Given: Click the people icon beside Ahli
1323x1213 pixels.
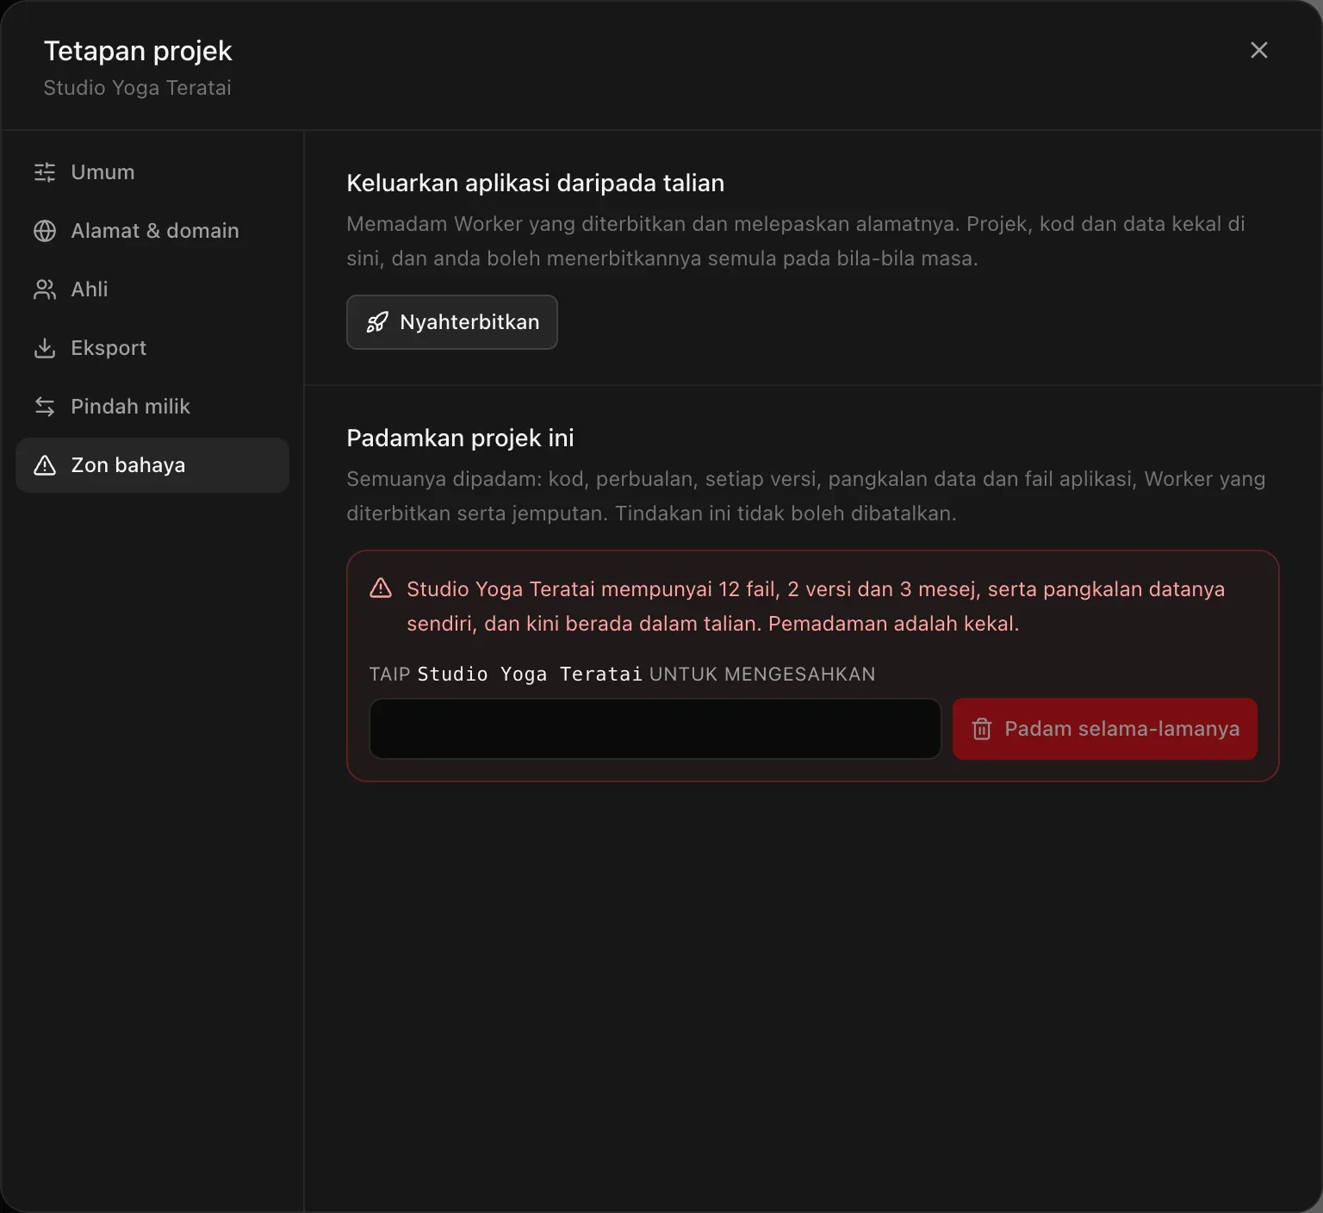Looking at the screenshot, I should pos(45,289).
